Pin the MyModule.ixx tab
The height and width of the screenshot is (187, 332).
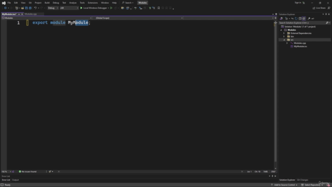(x=19, y=14)
